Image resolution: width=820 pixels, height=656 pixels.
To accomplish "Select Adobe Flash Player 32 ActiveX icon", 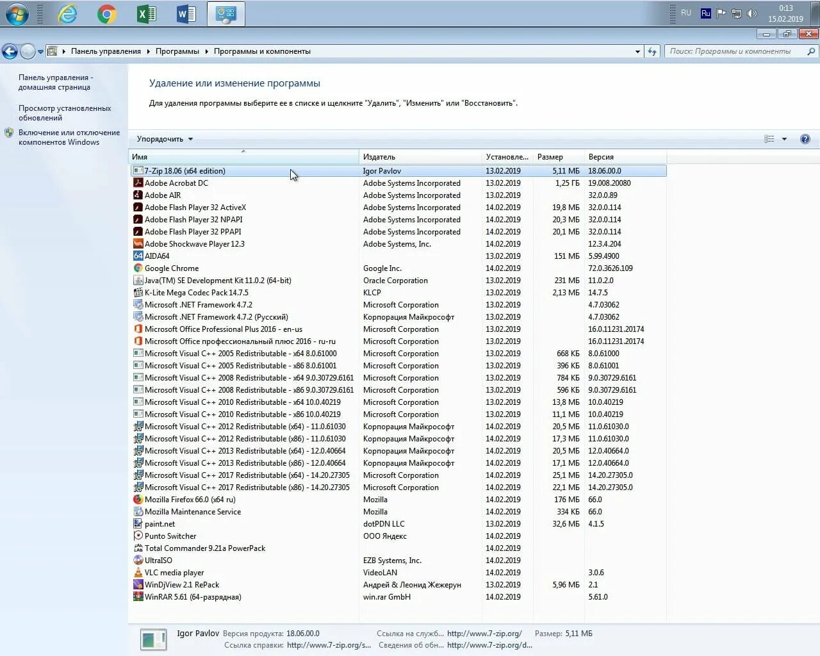I will tap(138, 208).
